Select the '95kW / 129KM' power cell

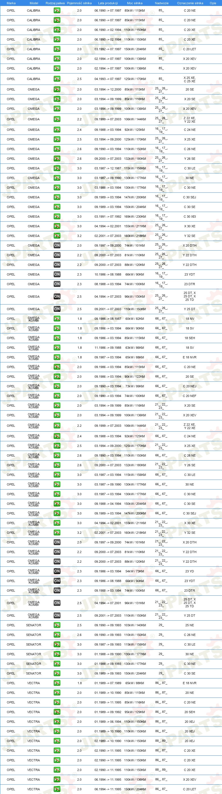click(135, 712)
